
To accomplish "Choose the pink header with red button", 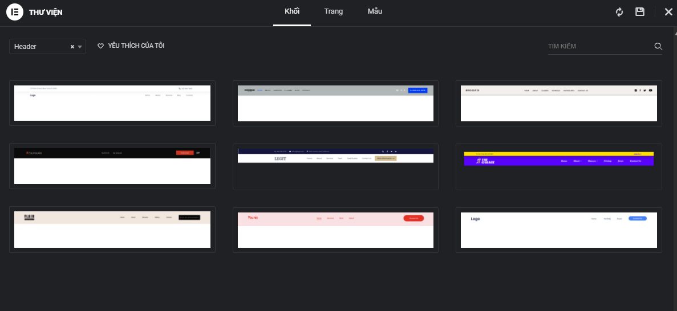I will (335, 230).
